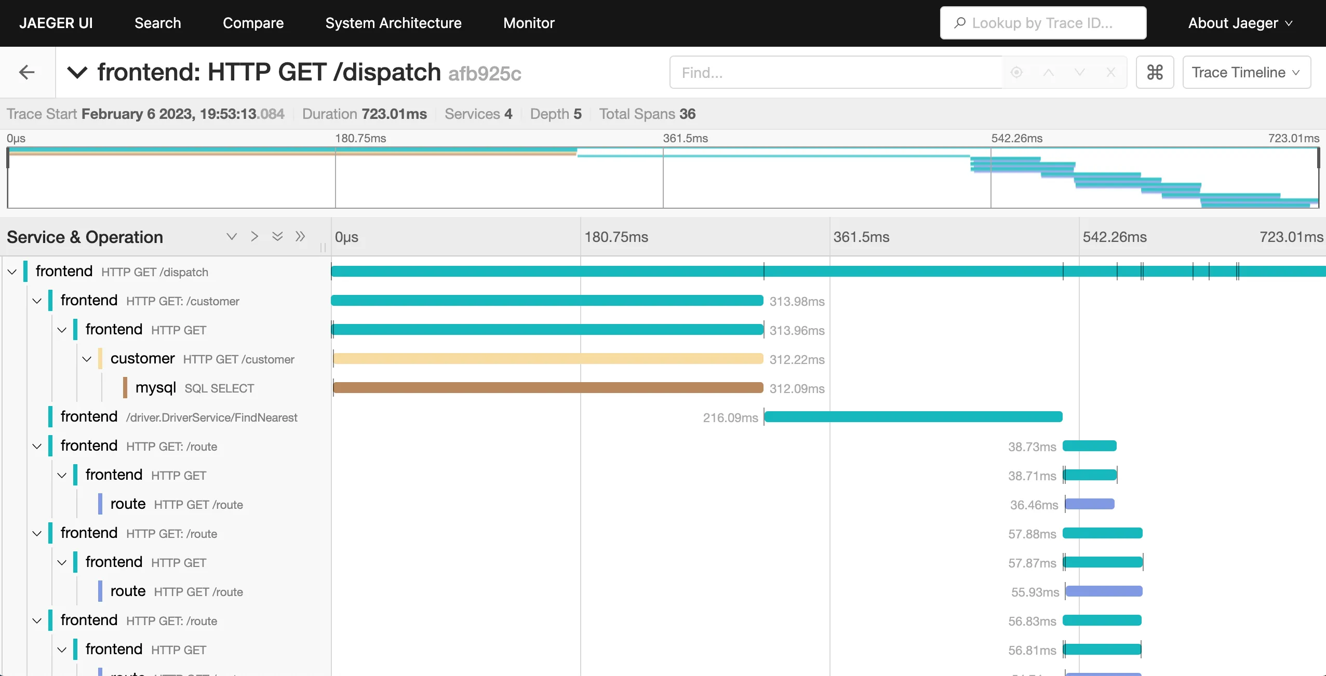Collapse the frontend HTTP GET /dispatch row
Image resolution: width=1326 pixels, height=676 pixels.
click(12, 272)
